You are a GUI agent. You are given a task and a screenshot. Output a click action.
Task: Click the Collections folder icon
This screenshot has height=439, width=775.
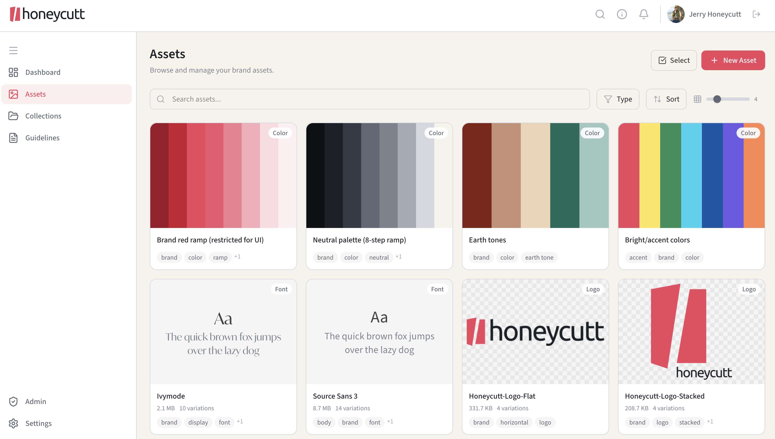(13, 116)
